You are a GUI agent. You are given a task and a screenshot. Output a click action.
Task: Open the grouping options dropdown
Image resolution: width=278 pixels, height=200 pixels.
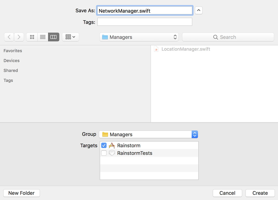70,37
